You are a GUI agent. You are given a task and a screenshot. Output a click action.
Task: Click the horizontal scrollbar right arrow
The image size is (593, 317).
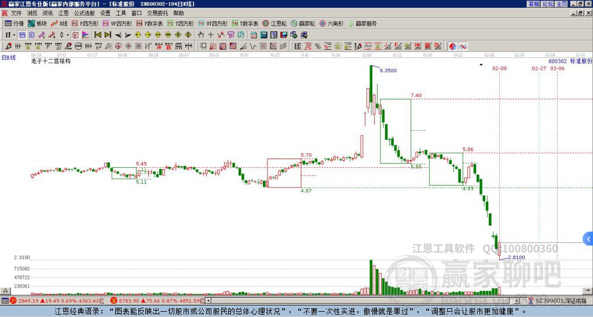pyautogui.click(x=517, y=301)
